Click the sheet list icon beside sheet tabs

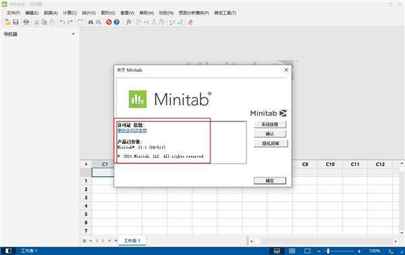[84, 241]
